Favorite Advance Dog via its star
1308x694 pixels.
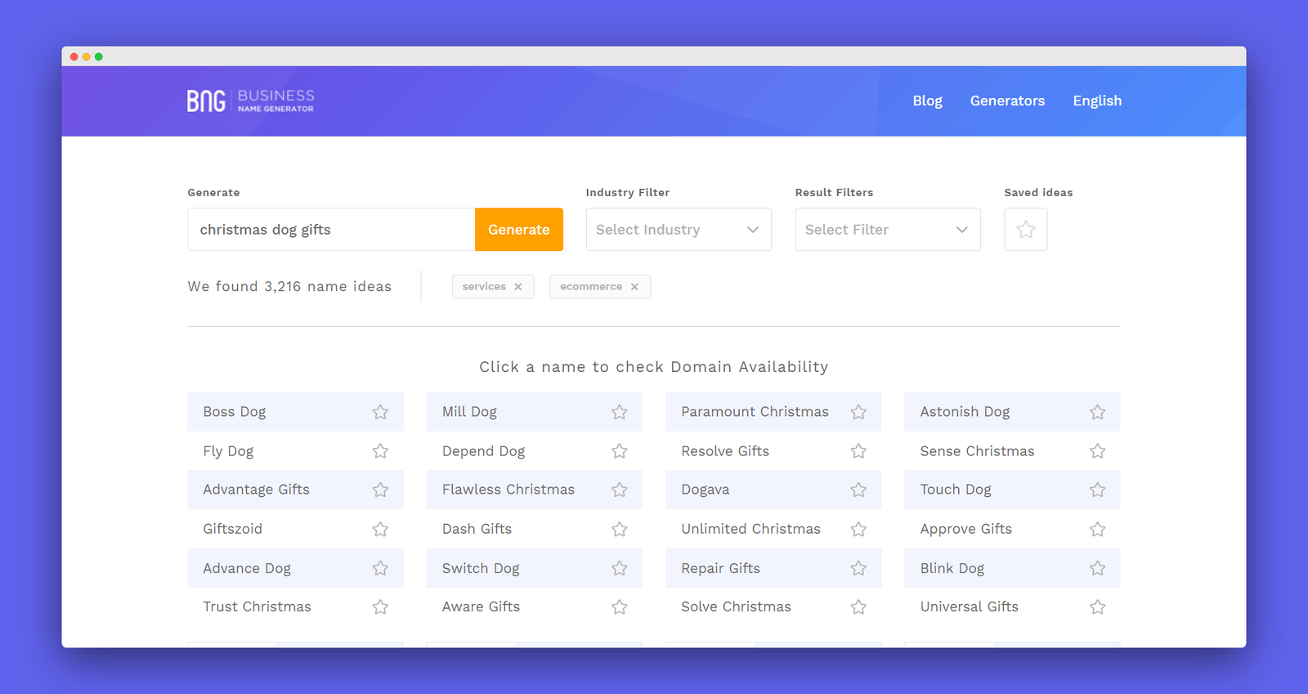(x=380, y=568)
